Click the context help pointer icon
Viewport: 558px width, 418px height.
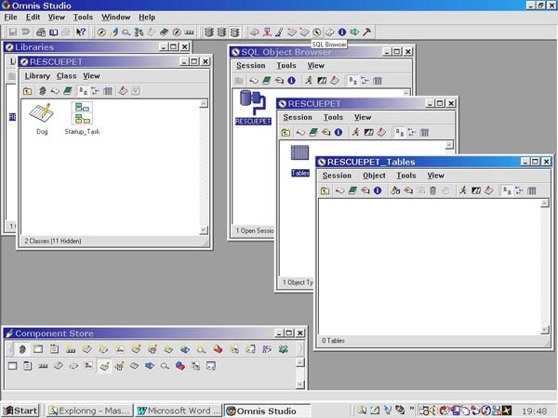pos(81,33)
